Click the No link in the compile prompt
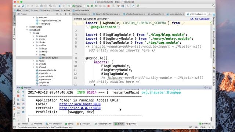 [x=196, y=19]
